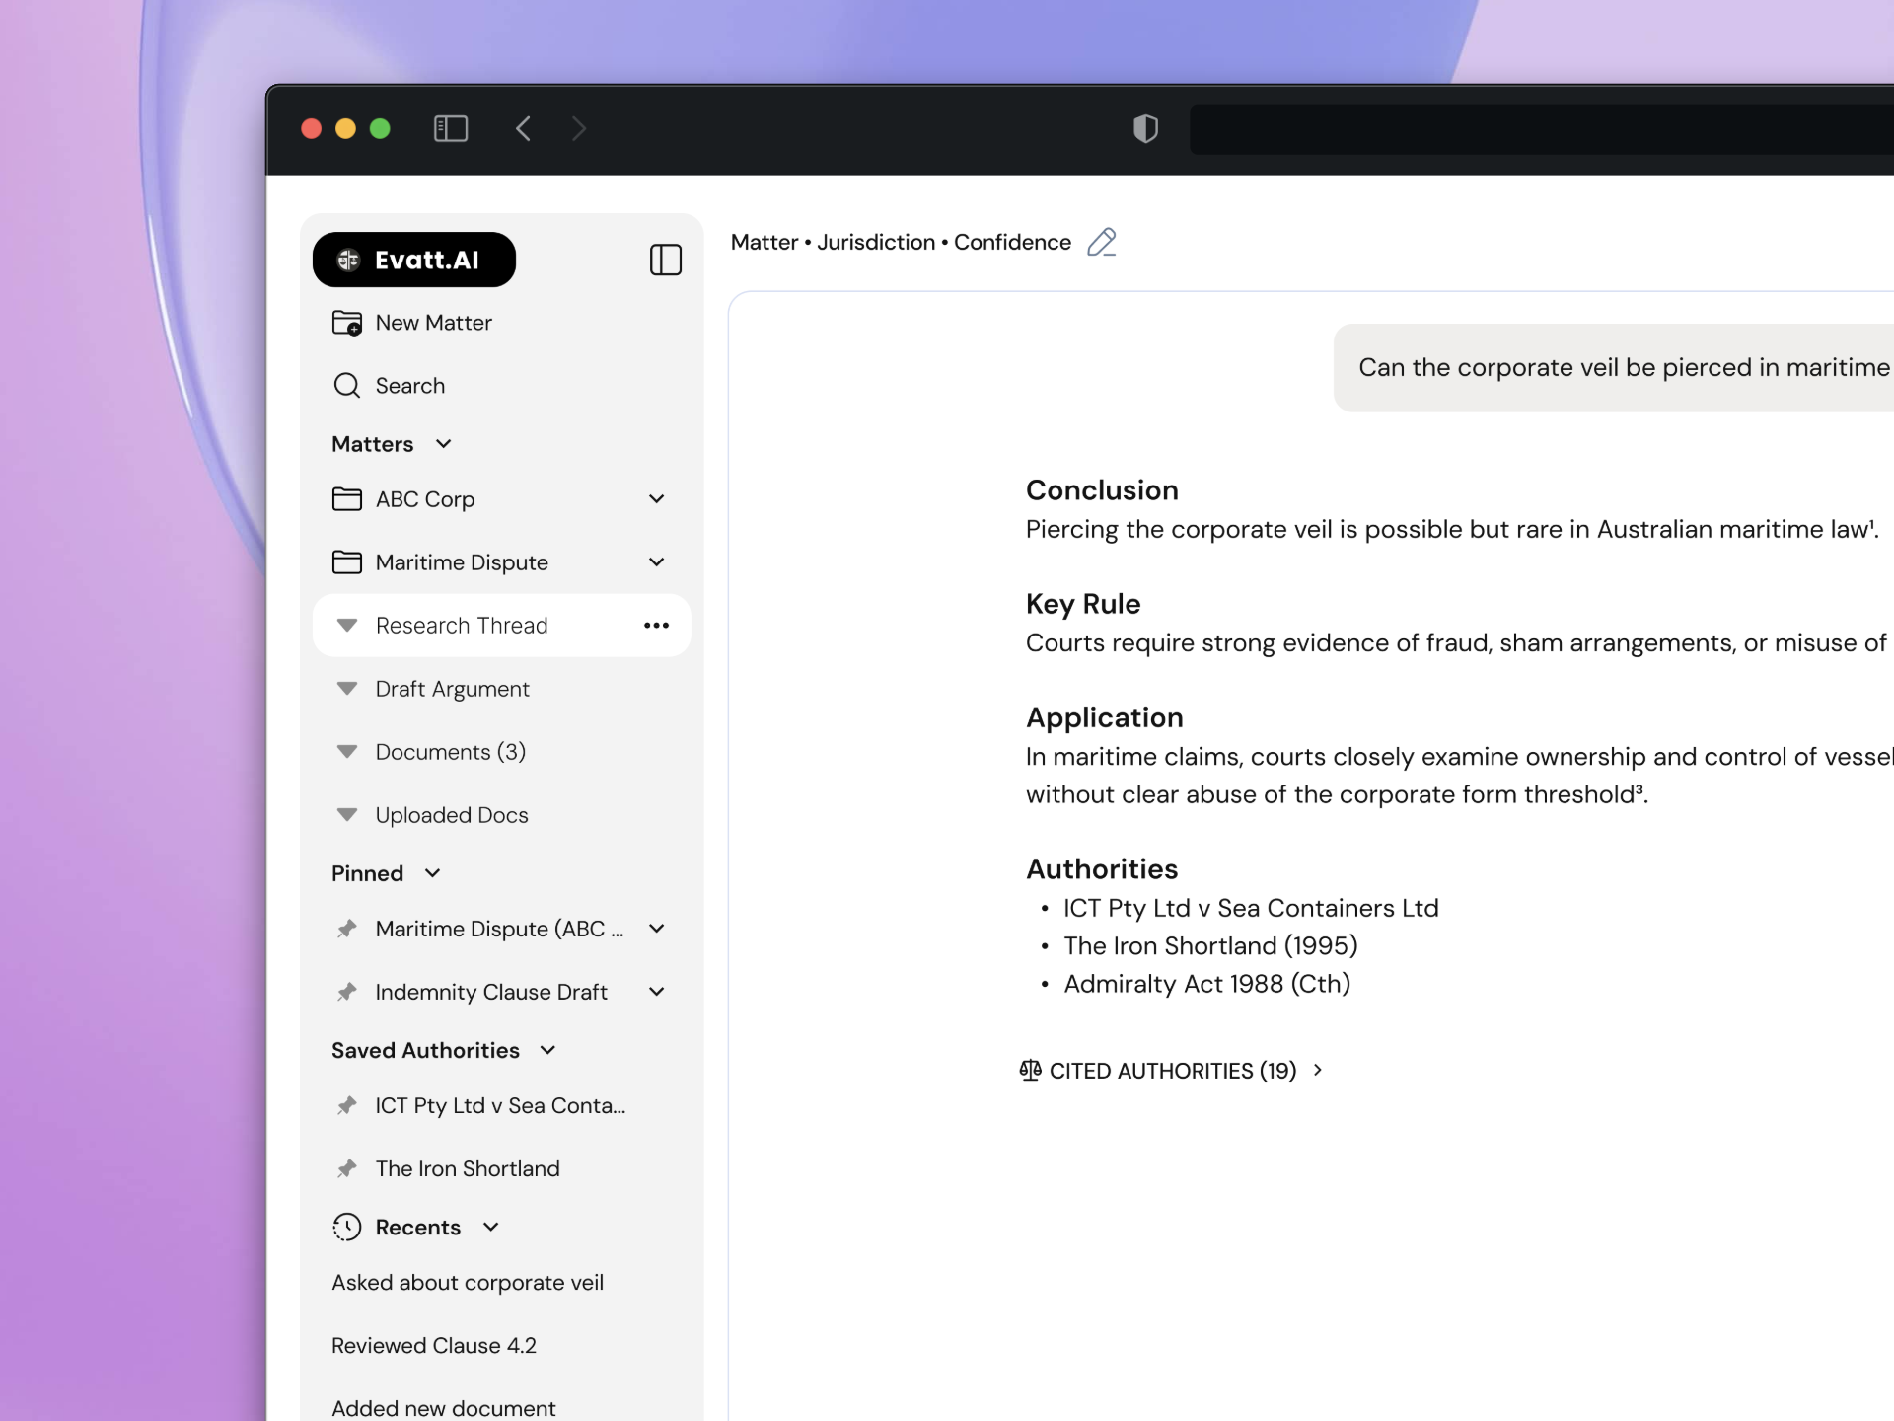This screenshot has height=1421, width=1894.
Task: Click the Application heading
Action: click(x=1104, y=717)
